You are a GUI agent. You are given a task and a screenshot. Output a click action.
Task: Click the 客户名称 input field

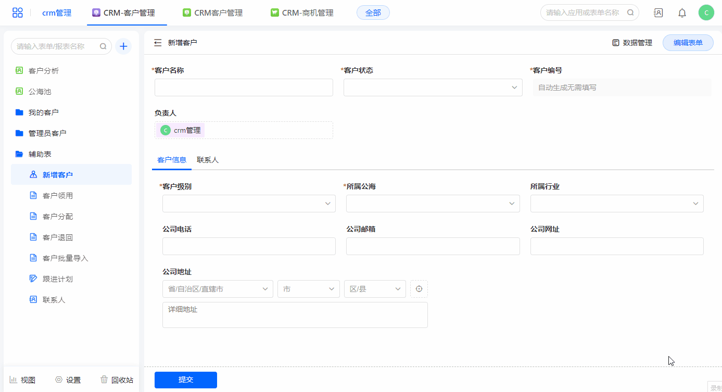click(244, 87)
